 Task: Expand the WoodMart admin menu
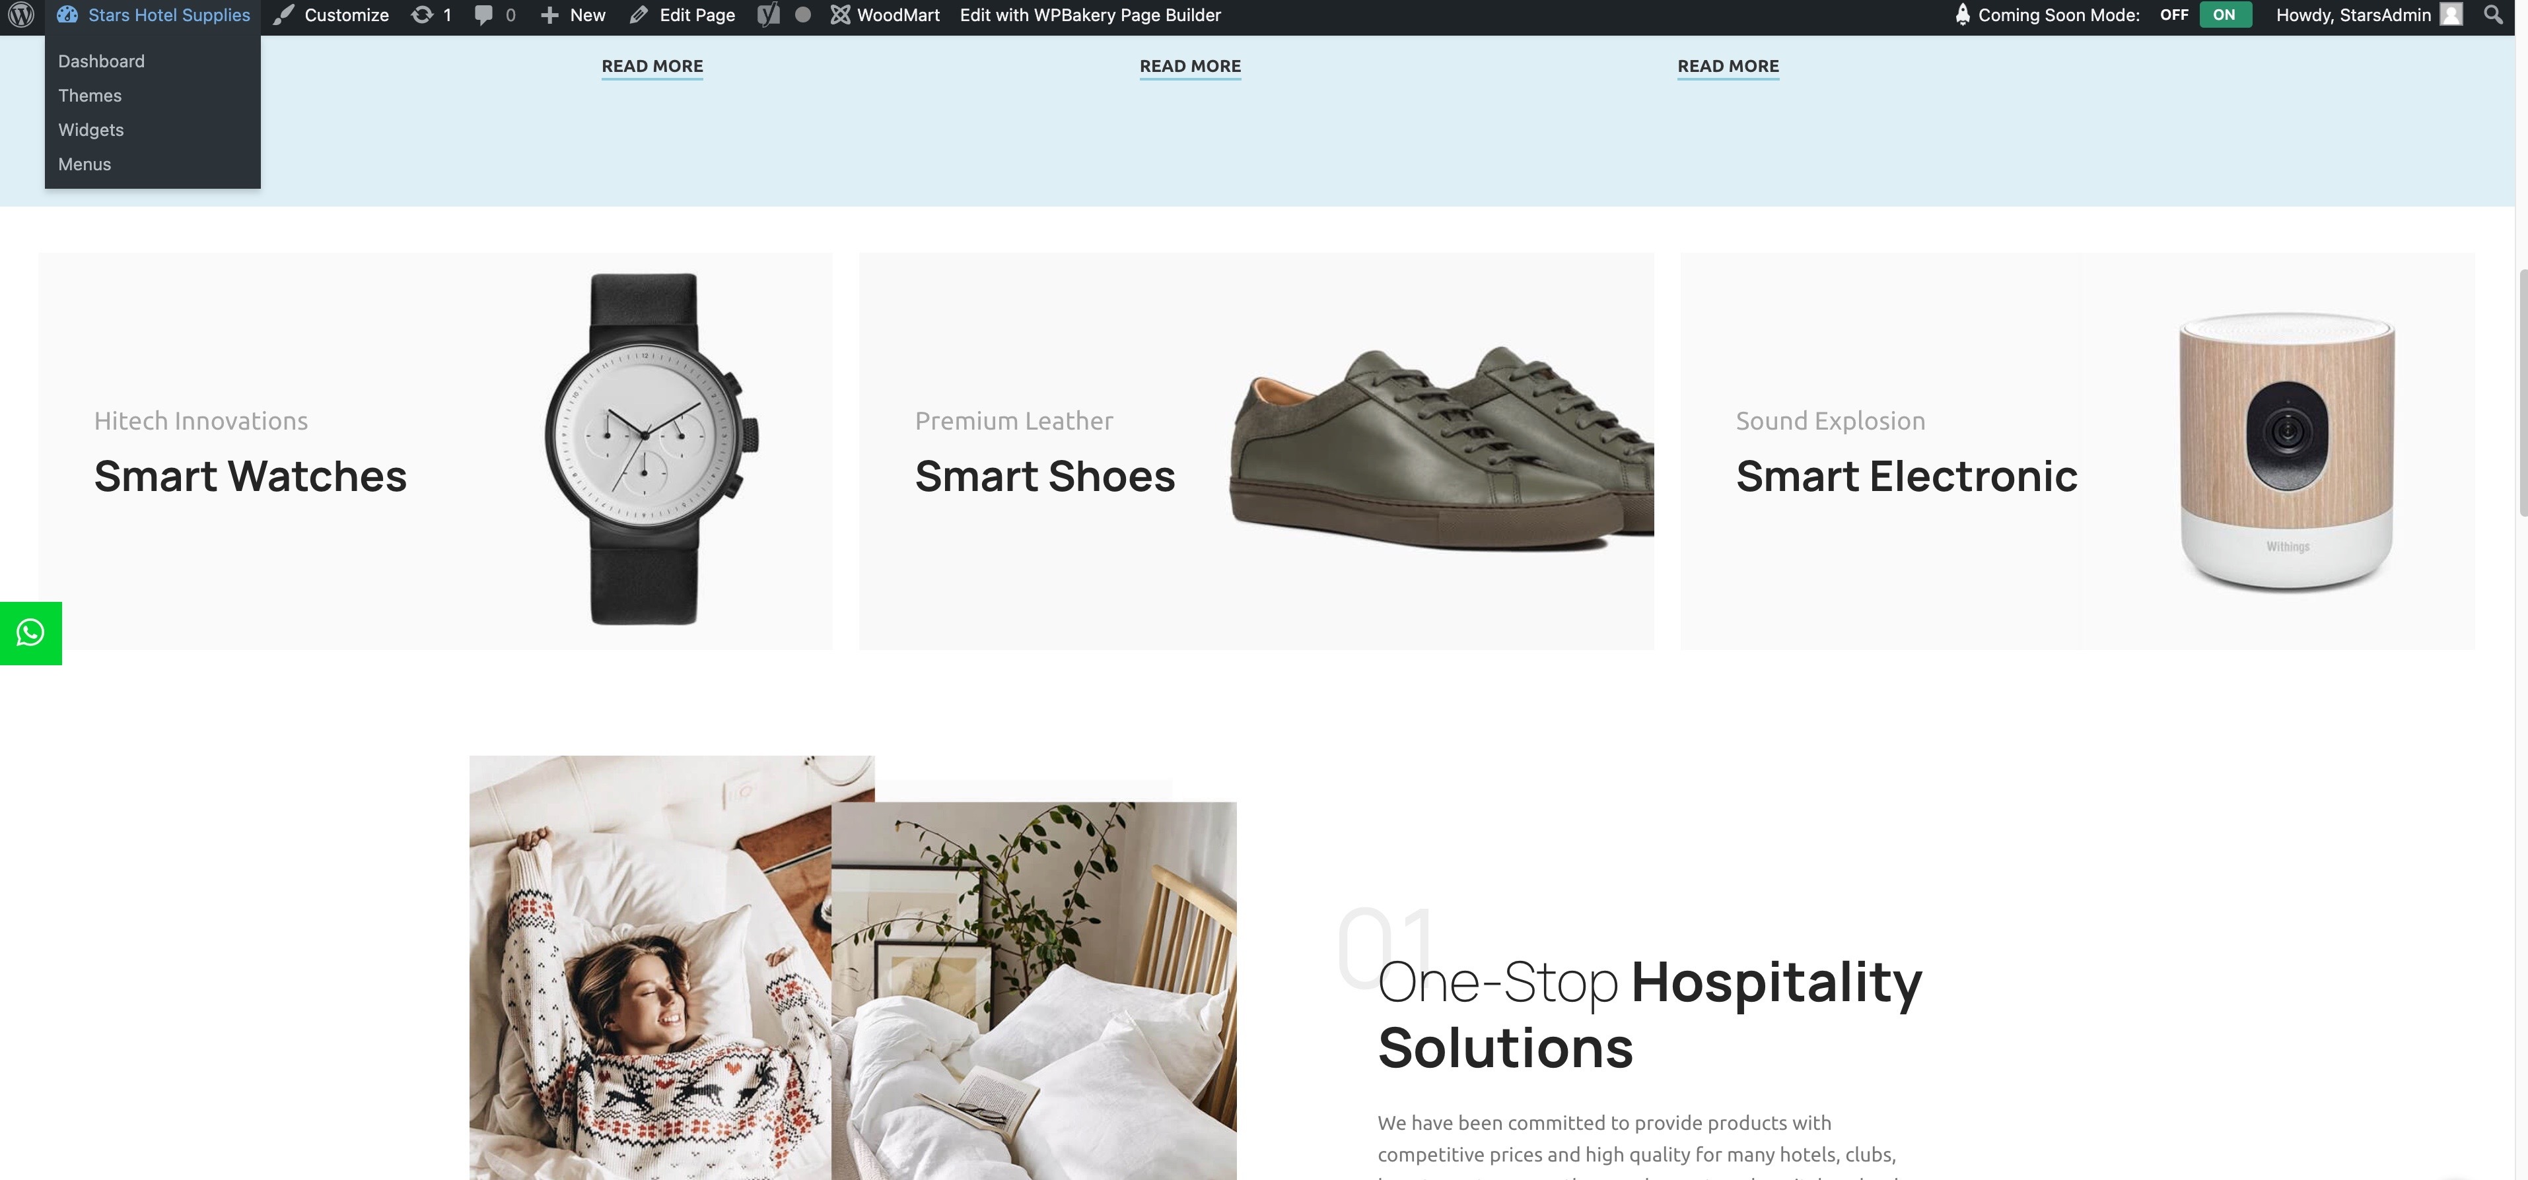885,15
